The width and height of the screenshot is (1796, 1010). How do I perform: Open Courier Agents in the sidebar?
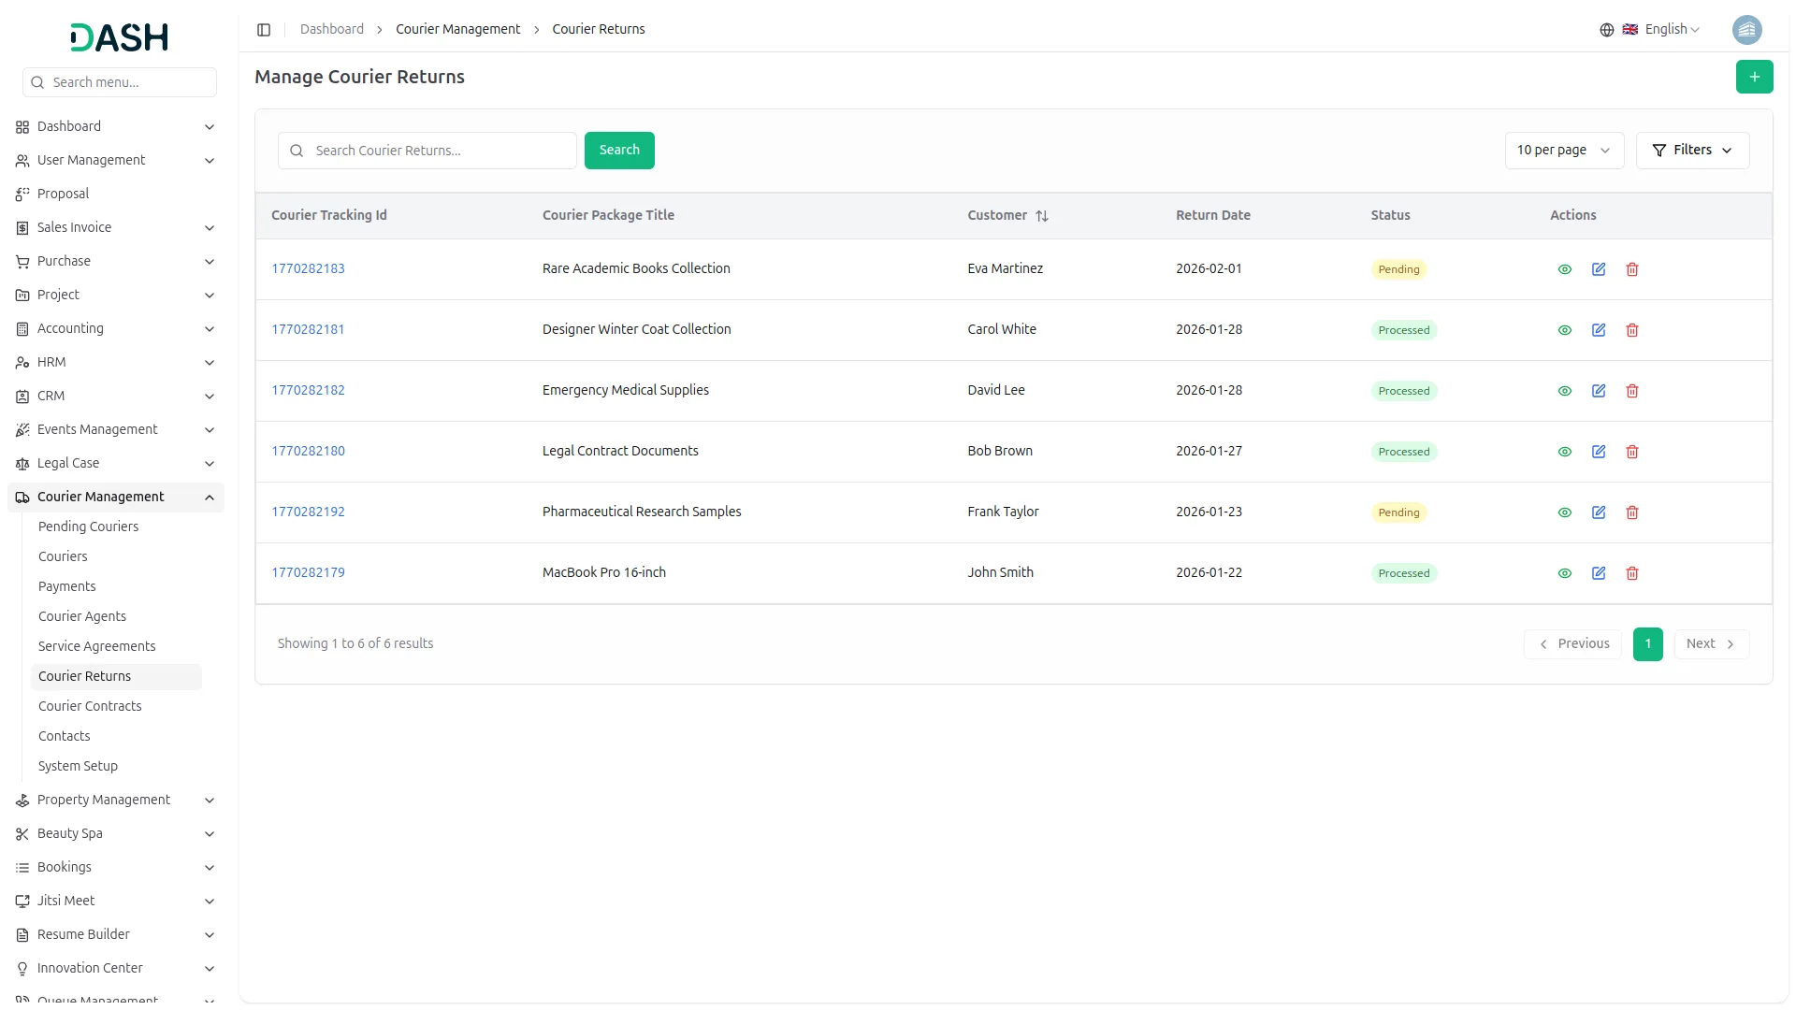point(82,616)
